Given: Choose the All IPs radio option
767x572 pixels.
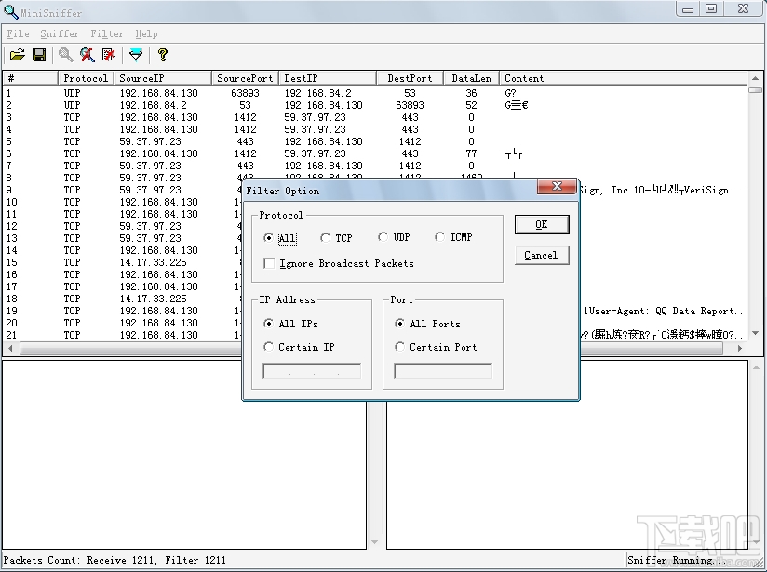Looking at the screenshot, I should [x=268, y=324].
